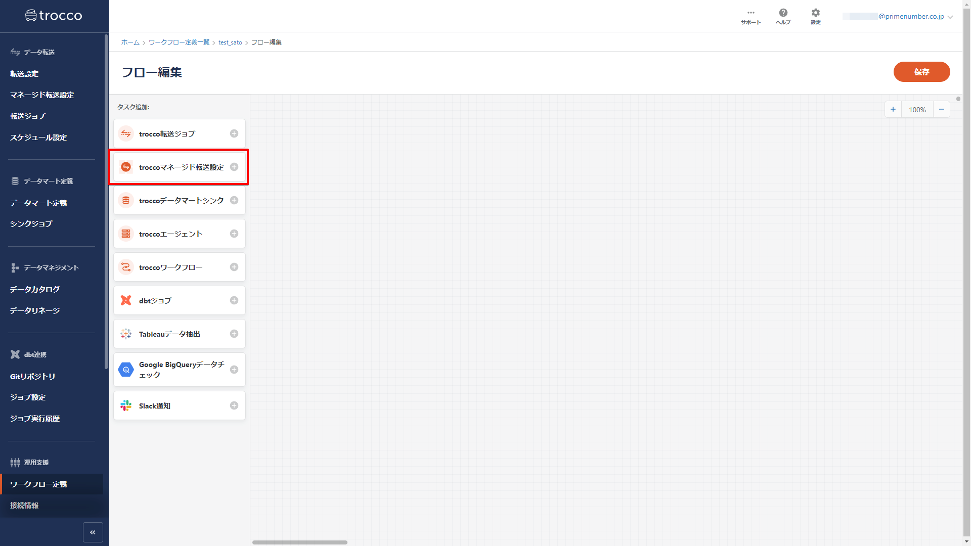Select troccoデータマートシンク task label
Image resolution: width=971 pixels, height=546 pixels.
(181, 201)
